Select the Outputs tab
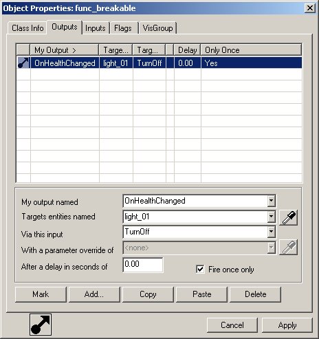The width and height of the screenshot is (319, 339). pos(65,27)
